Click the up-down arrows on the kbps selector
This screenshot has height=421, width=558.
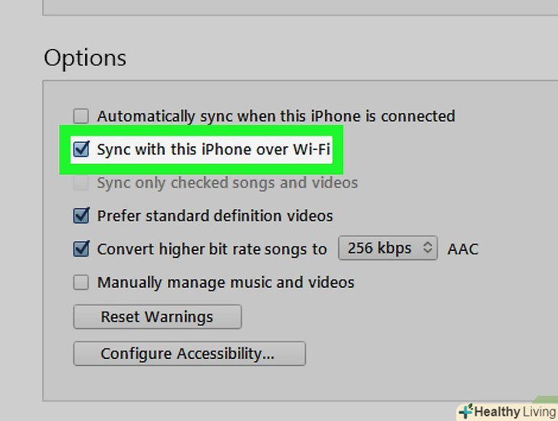click(x=428, y=249)
